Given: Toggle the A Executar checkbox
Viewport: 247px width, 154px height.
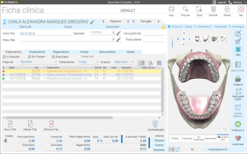Looking at the screenshot, I should (x=4, y=57).
